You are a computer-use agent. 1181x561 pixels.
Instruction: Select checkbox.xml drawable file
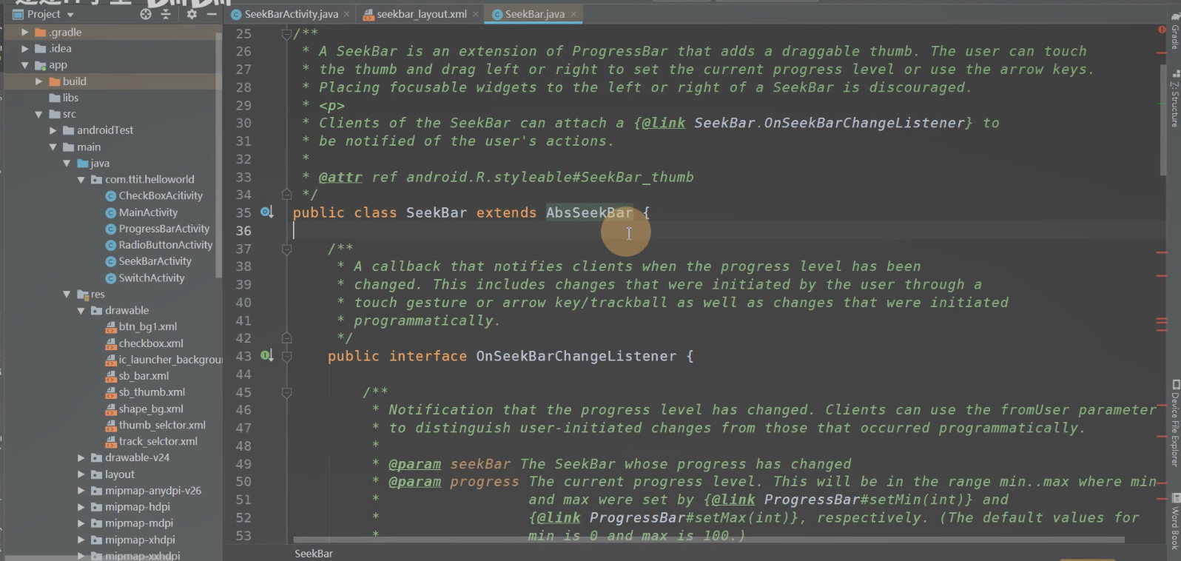pyautogui.click(x=144, y=343)
